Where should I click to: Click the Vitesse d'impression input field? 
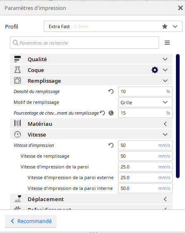pyautogui.click(x=145, y=145)
